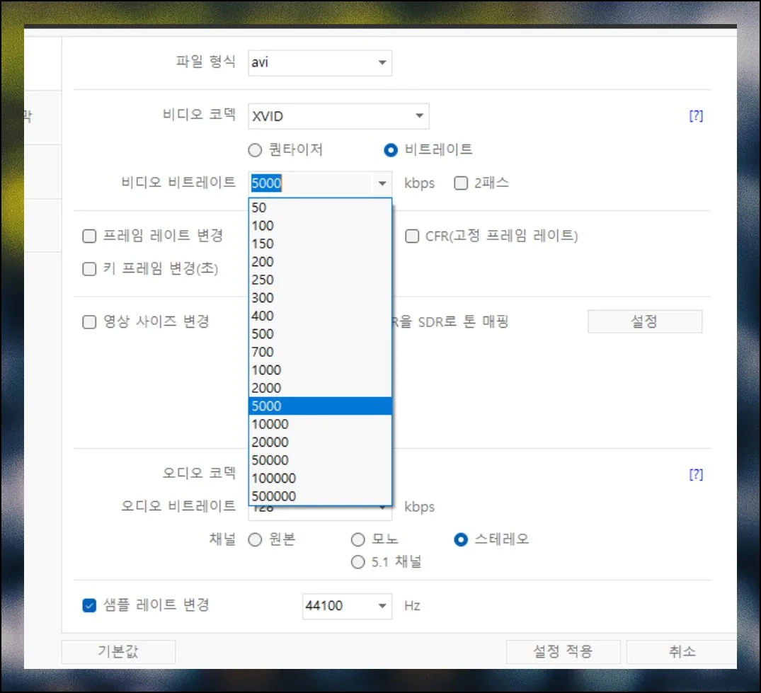Screen dimensions: 761x693
Task: Select 2000 in the bitrate list
Action: [x=320, y=388]
